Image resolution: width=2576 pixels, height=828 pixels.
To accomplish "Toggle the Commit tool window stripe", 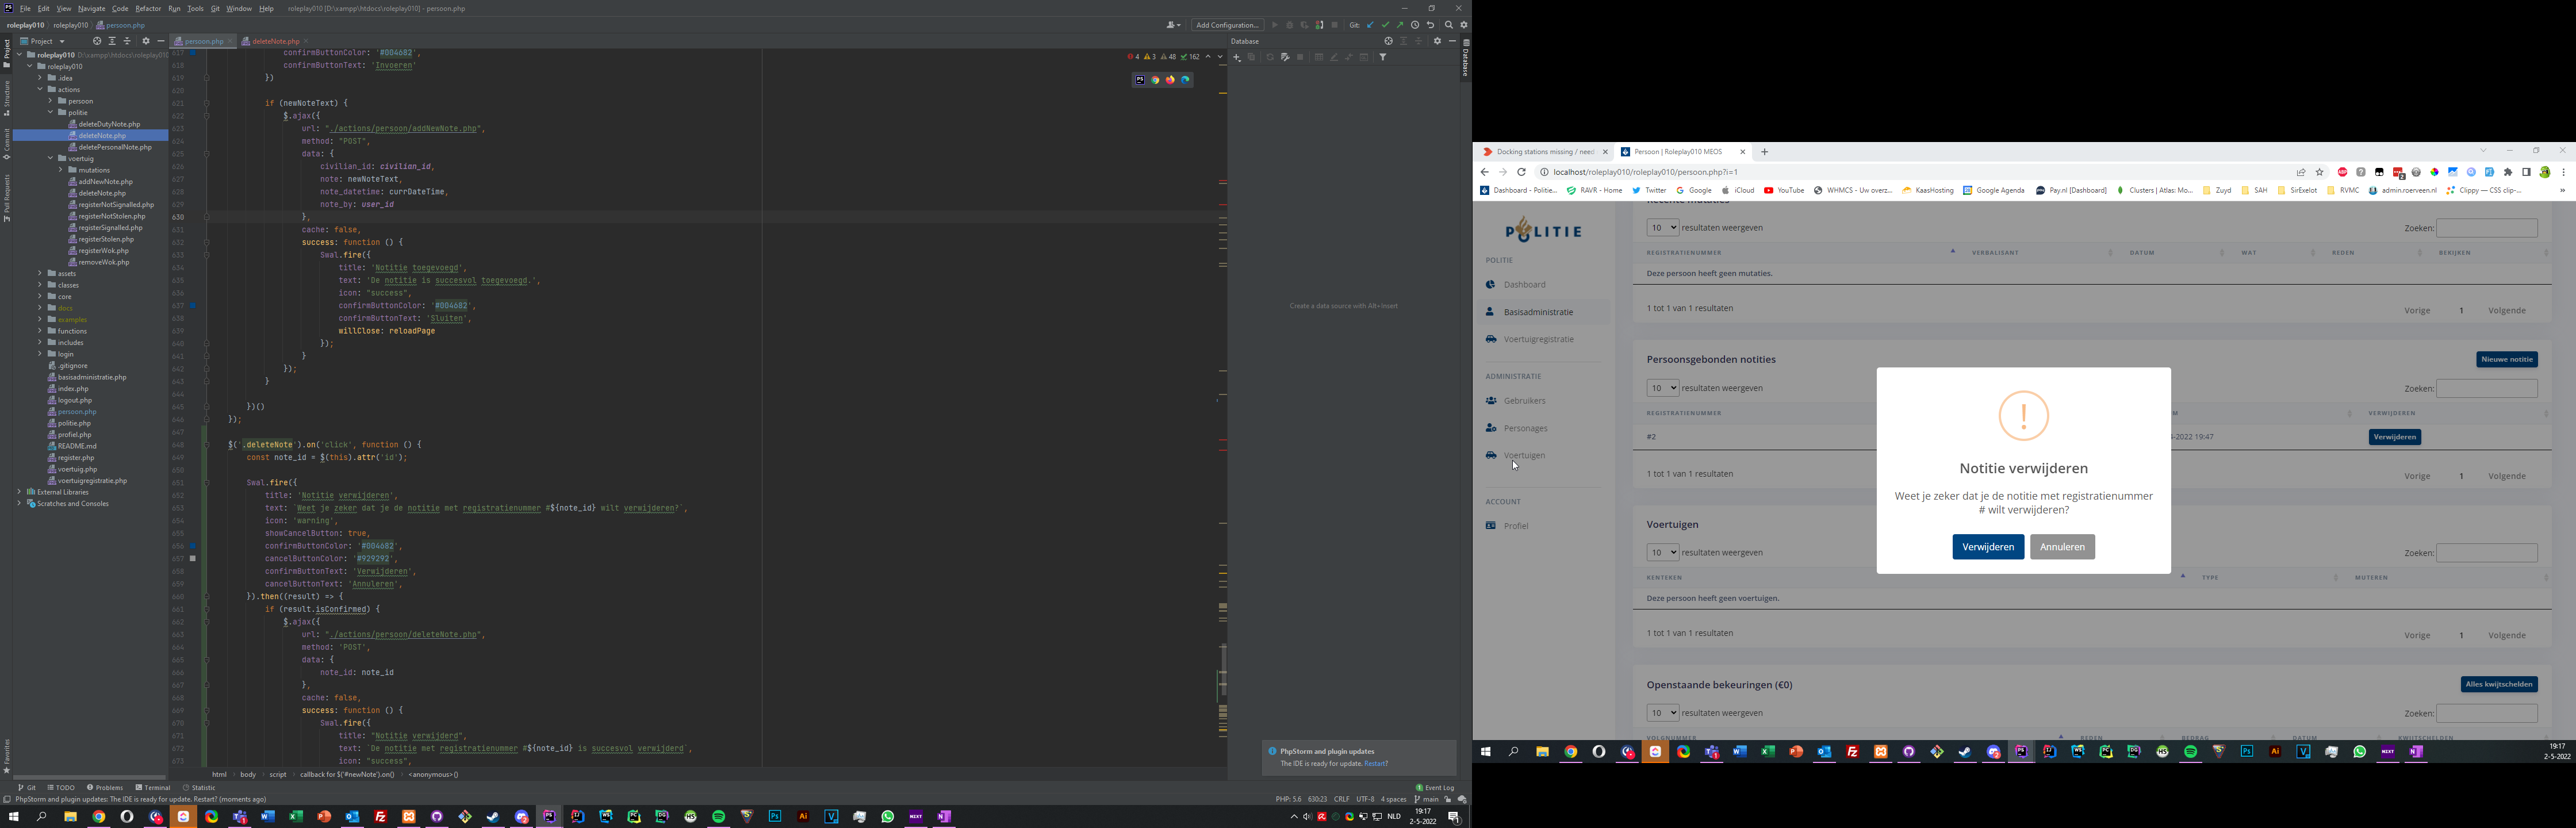I will [x=6, y=144].
